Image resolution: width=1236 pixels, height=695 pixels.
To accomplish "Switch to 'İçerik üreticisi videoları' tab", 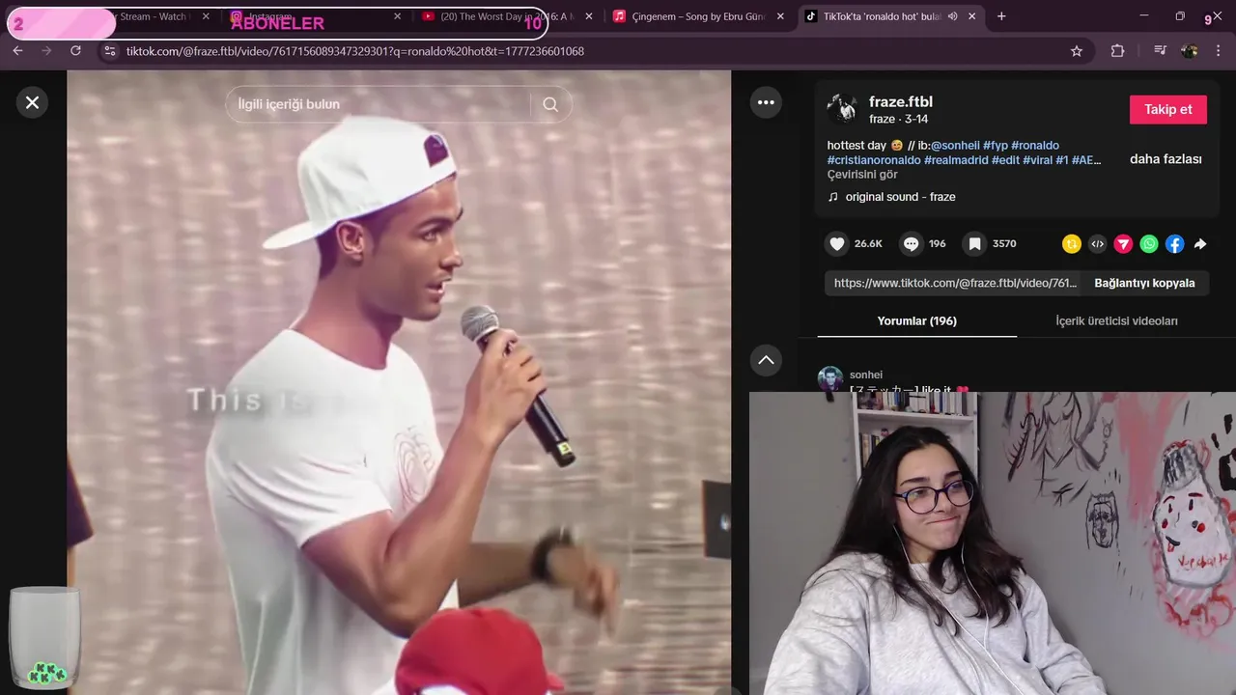I will point(1116,321).
